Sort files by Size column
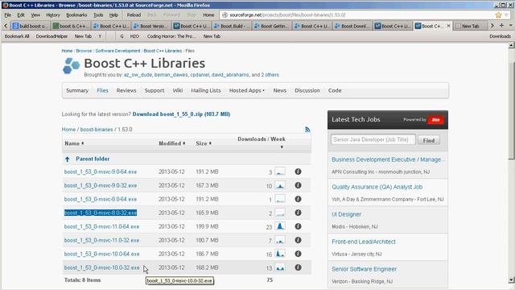Screen dimensions: 515x290 (x=204, y=143)
